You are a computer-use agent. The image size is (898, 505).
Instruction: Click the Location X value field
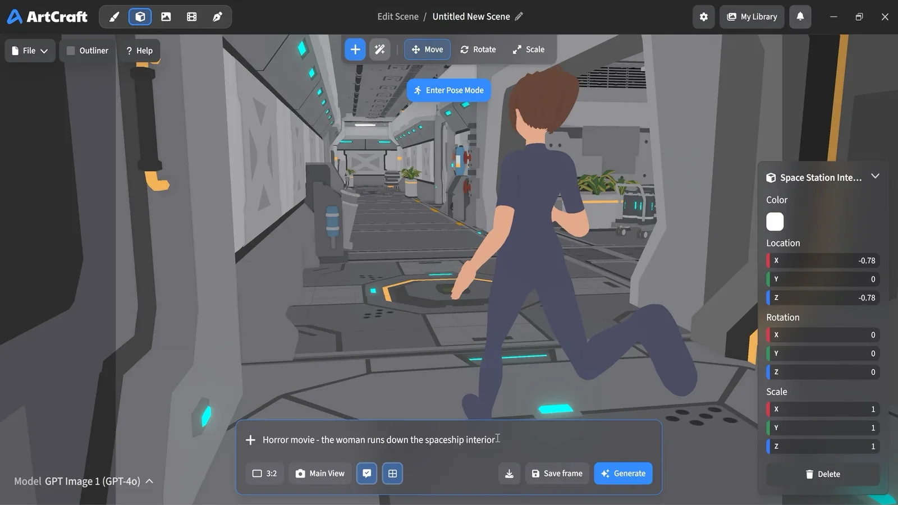[823, 260]
